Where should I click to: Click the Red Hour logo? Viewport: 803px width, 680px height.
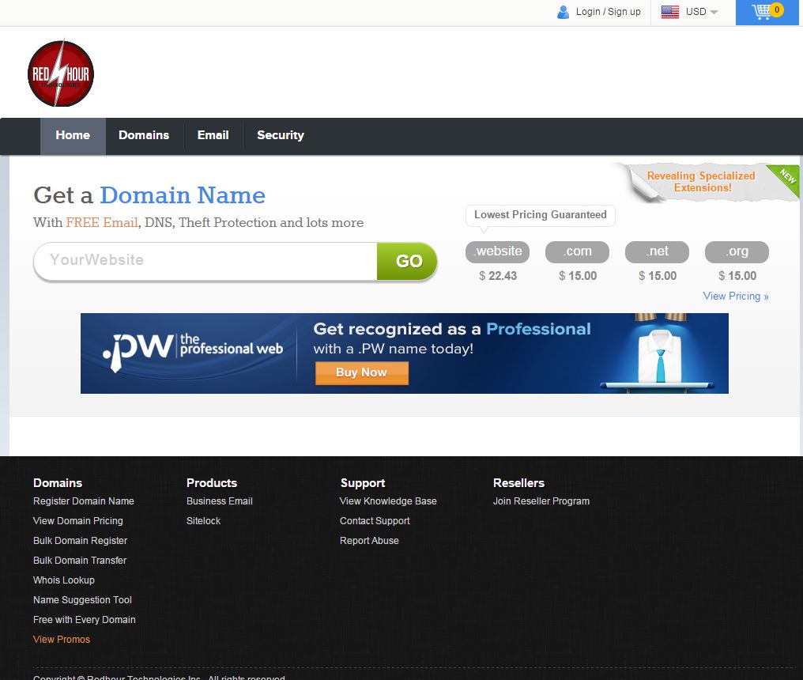[x=60, y=74]
